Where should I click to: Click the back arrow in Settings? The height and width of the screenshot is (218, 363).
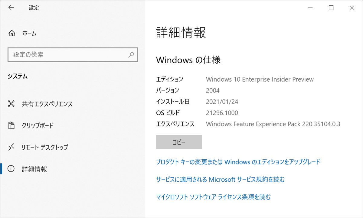tap(11, 8)
